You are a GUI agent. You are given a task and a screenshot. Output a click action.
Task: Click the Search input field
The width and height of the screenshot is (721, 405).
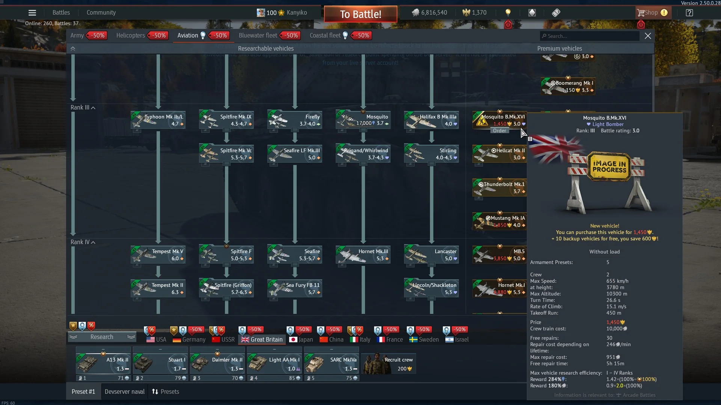click(590, 36)
